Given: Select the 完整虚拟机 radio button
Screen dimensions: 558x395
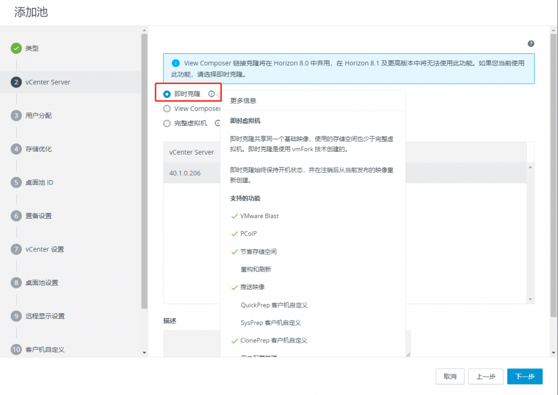Looking at the screenshot, I should point(167,124).
